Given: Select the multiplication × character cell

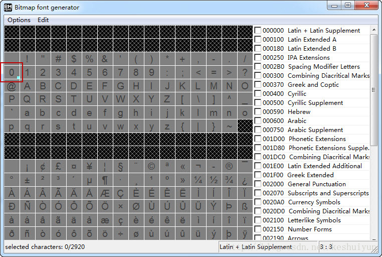Looking at the screenshot, I should click(120, 206).
